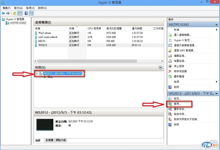Click the VM list scroll left arrow

(x=35, y=61)
